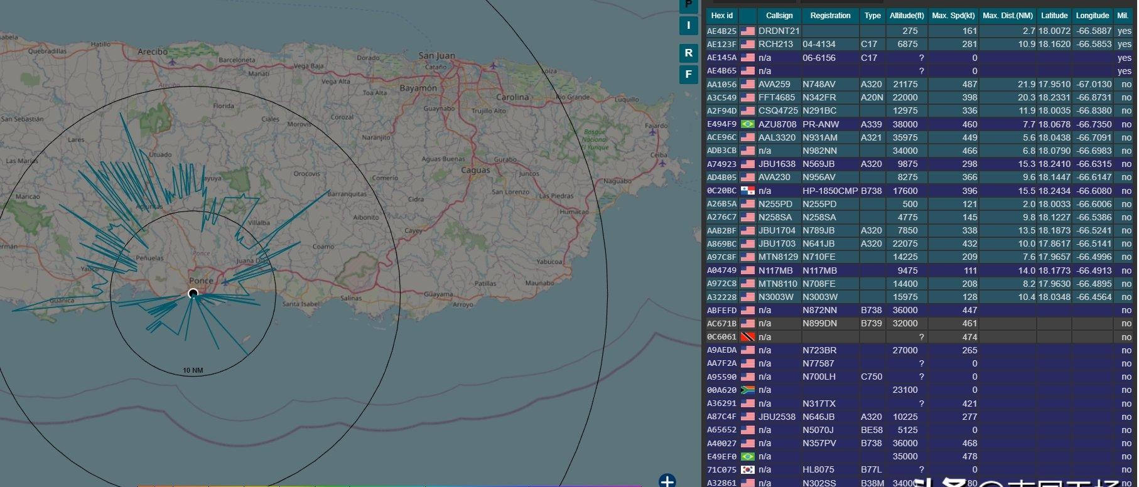
Task: Click the color altitude scale bar at bottom
Action: [389, 485]
